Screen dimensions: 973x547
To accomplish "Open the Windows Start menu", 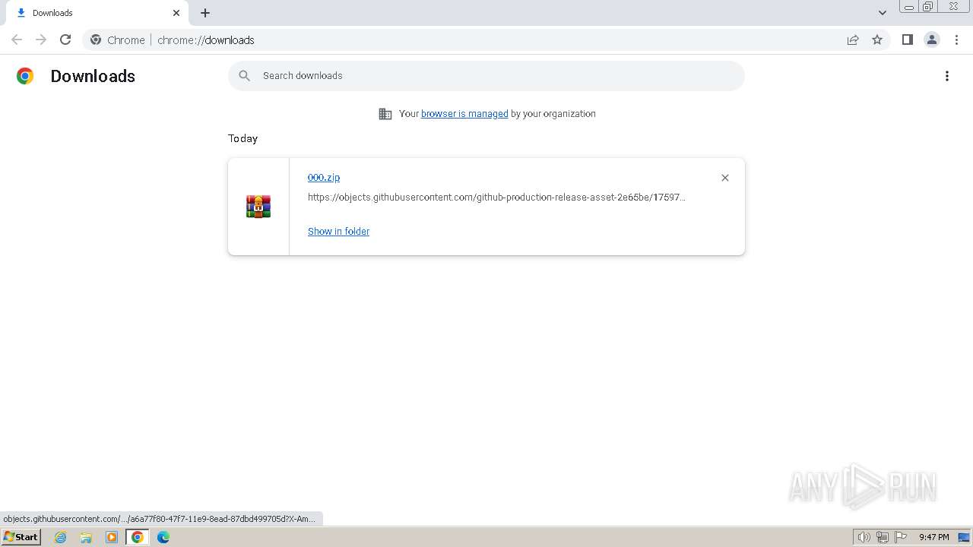I will point(21,537).
